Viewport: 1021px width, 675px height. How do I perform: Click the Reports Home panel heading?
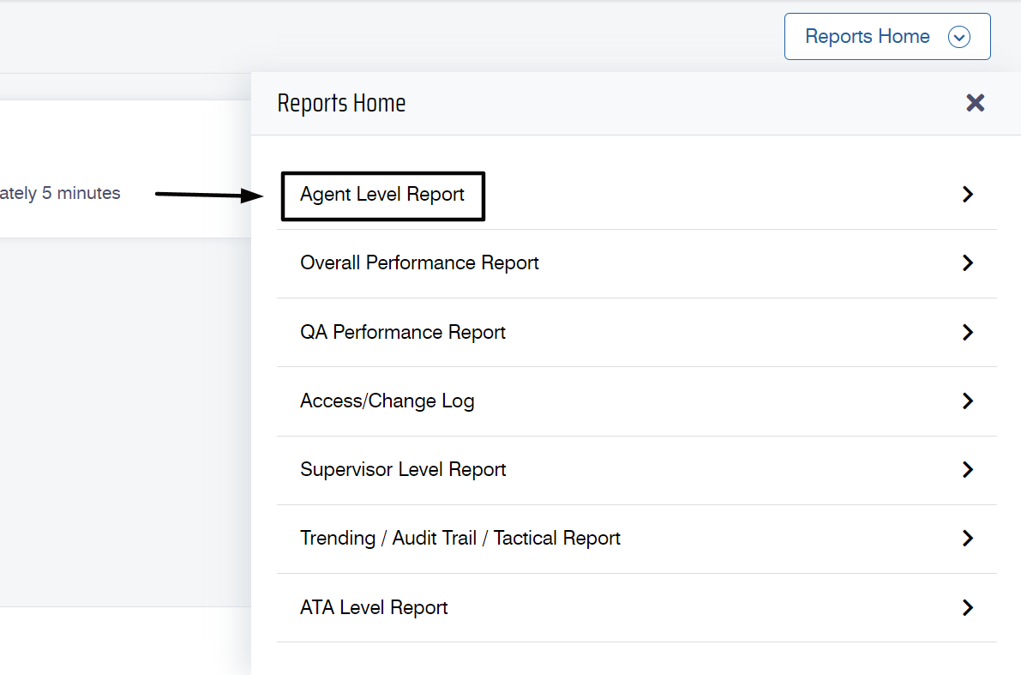pos(341,104)
